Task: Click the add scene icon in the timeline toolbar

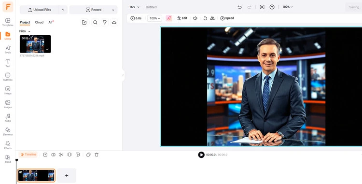Action: (45, 155)
